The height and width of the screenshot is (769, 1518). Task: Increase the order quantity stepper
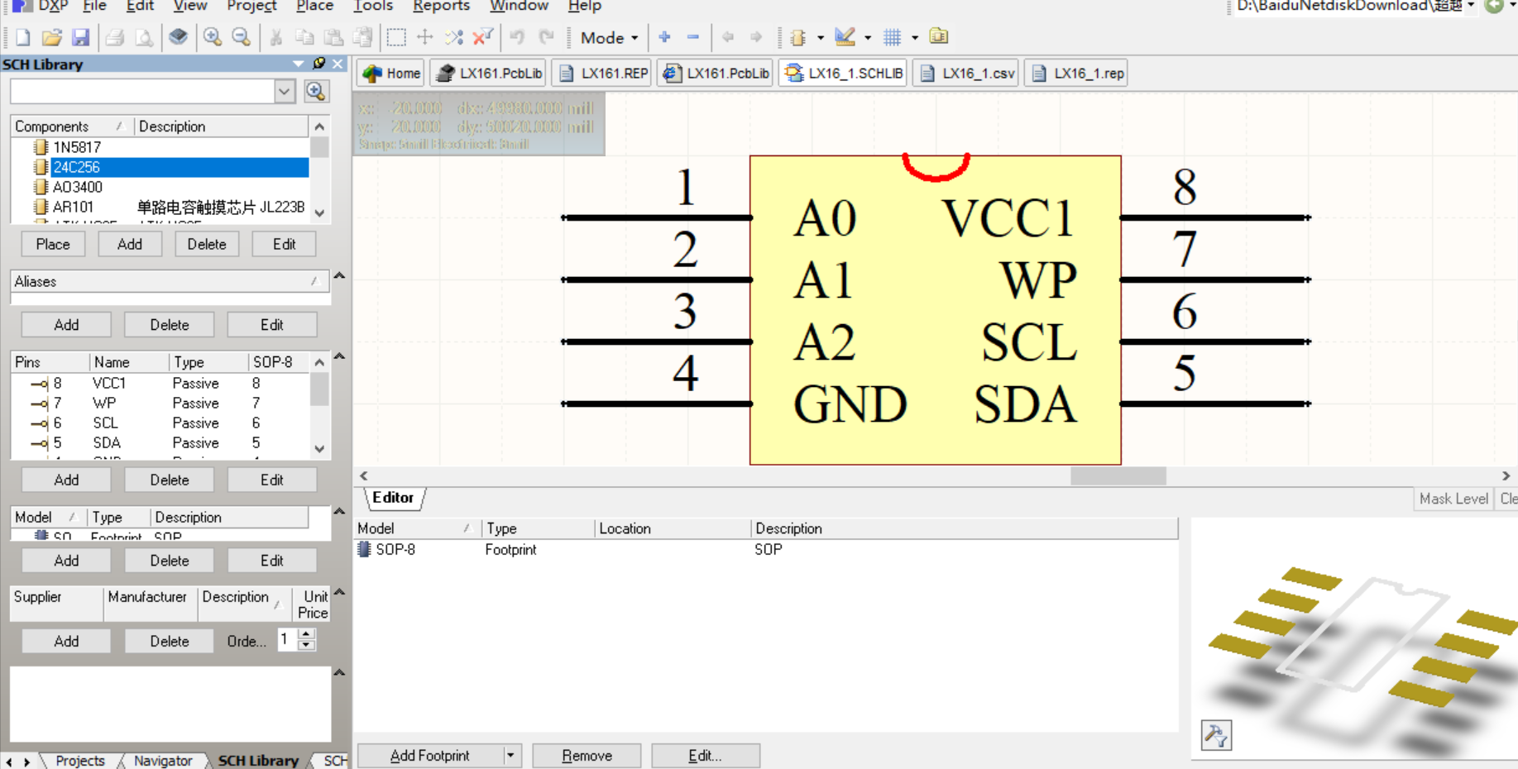click(x=306, y=634)
